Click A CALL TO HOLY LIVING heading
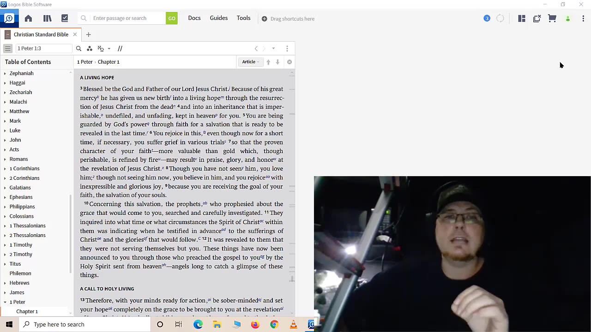Viewport: 591px width, 332px height. pyautogui.click(x=107, y=289)
